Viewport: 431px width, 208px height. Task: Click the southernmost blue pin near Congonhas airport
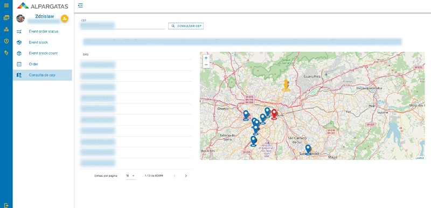pos(253,141)
